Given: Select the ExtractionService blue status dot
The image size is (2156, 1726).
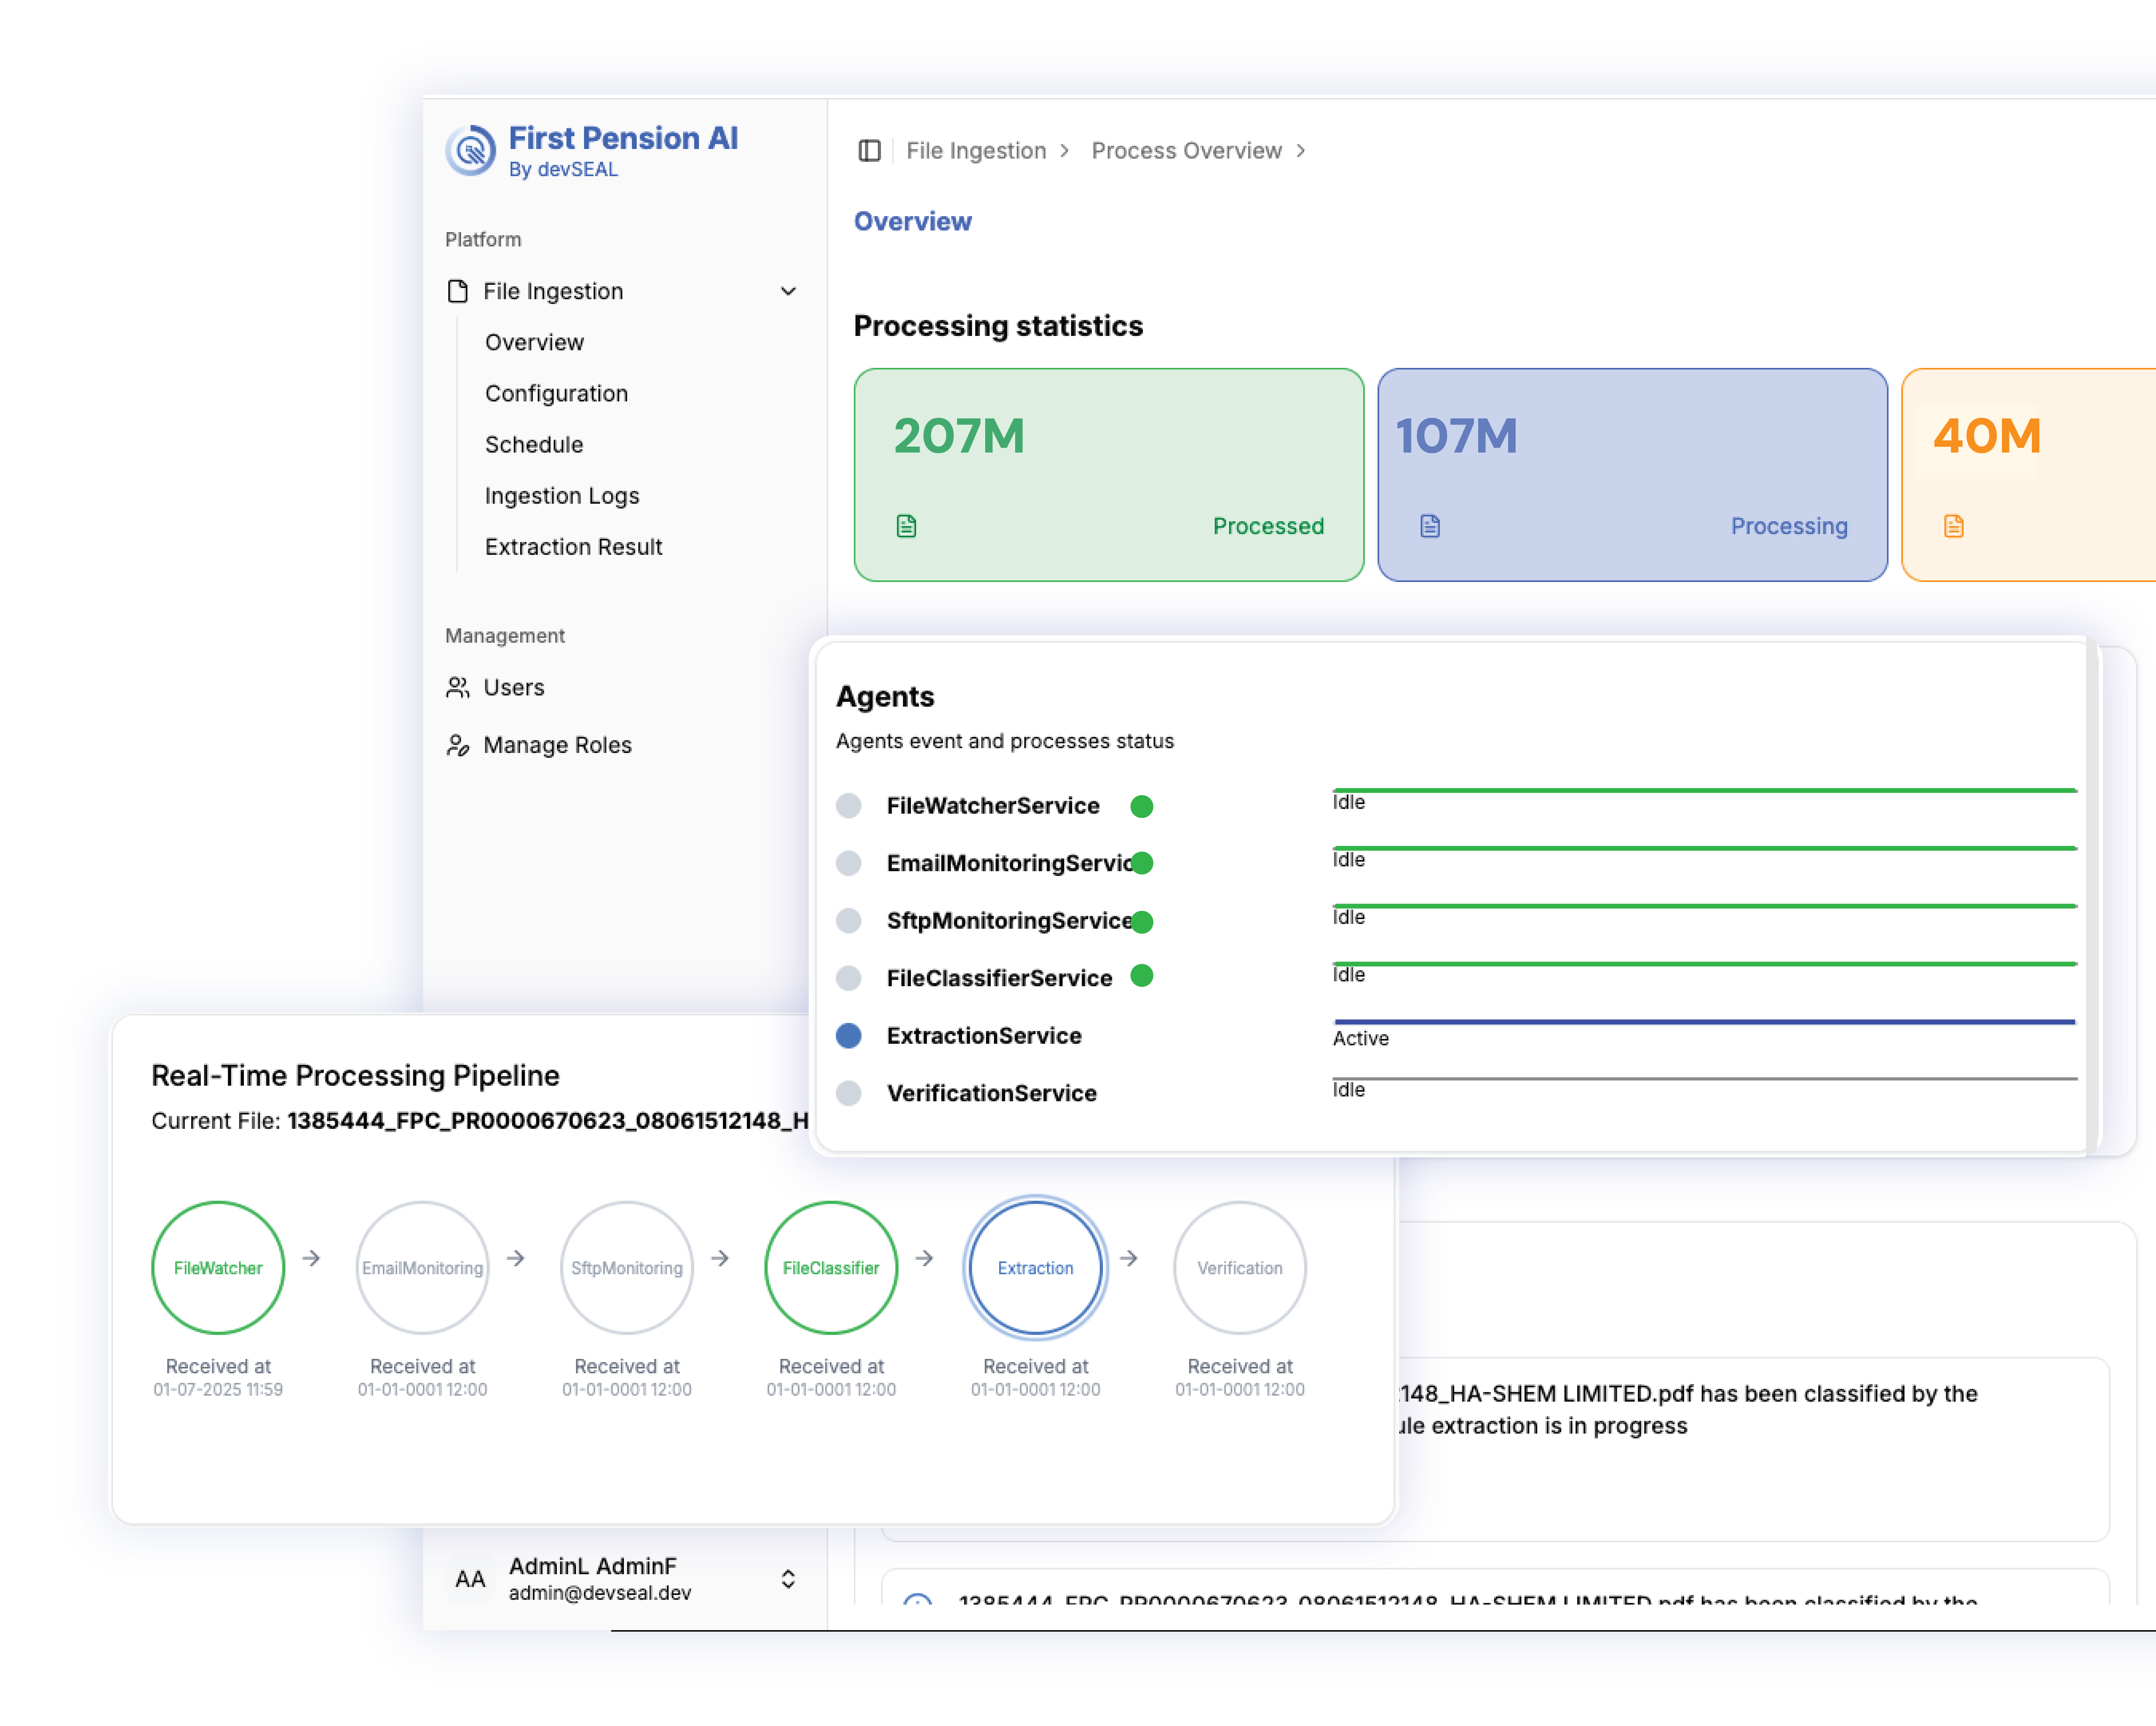Looking at the screenshot, I should pyautogui.click(x=849, y=1036).
